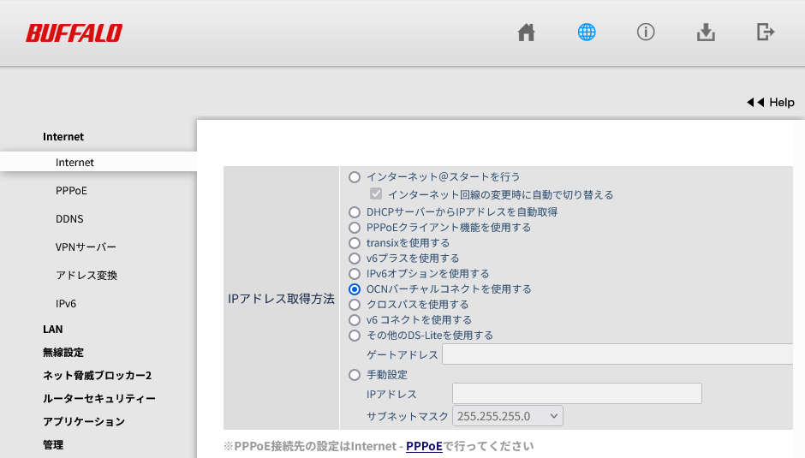
Task: Open the IPv6 sidebar item
Action: [x=66, y=304]
